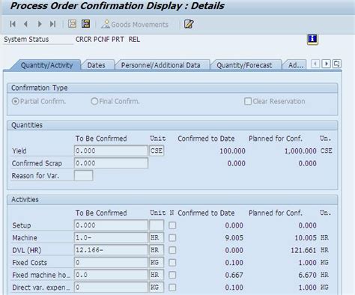Click the Machine confirmed value 9.005
Image resolution: width=355 pixels, height=295 pixels.
(x=234, y=237)
